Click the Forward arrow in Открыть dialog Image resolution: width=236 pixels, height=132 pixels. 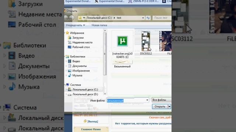[x=72, y=18]
